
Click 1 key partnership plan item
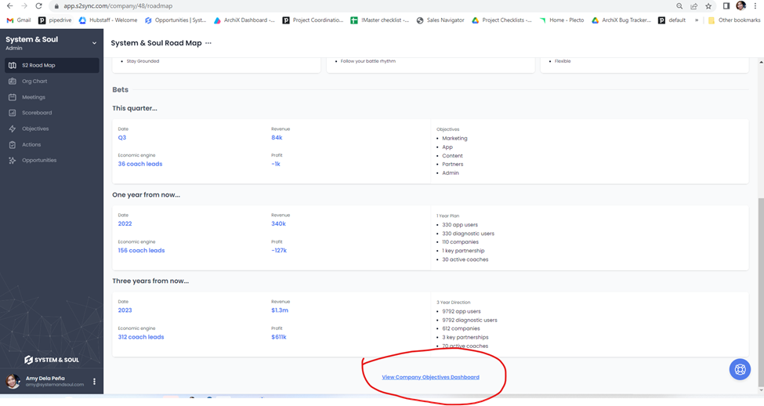click(x=463, y=251)
